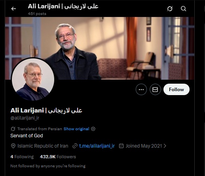Click the calendar icon by join date

121,146
